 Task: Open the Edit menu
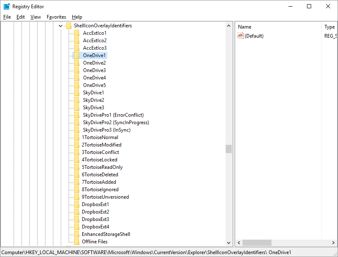coord(21,17)
